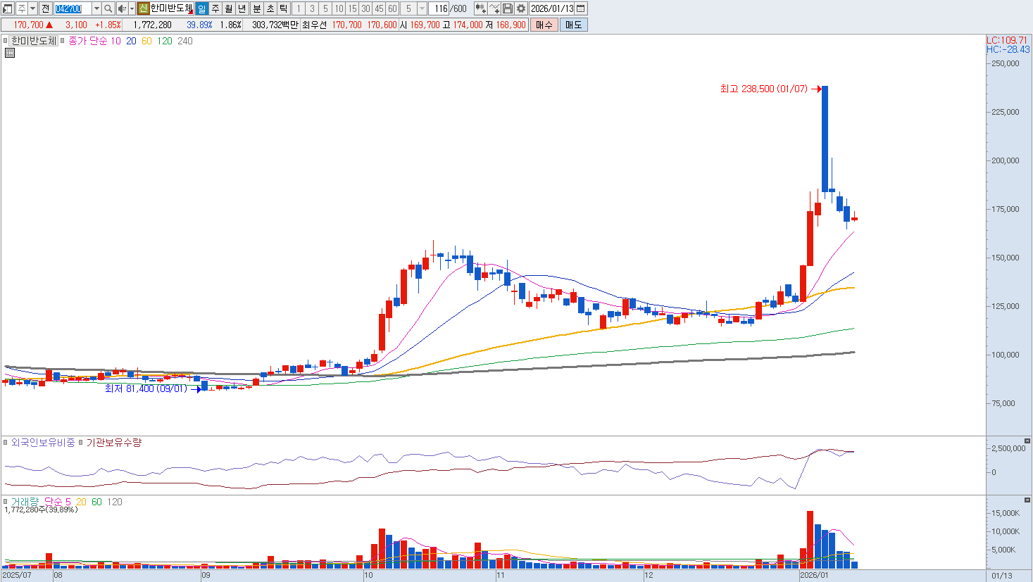Screen dimensions: 1033x582
Task: Click the stock search magnifier icon
Action: tap(108, 8)
